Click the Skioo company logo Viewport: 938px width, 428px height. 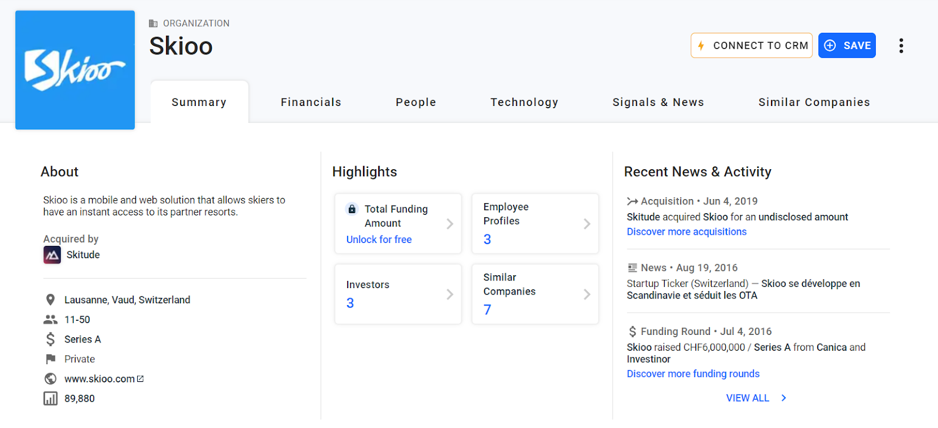click(75, 70)
